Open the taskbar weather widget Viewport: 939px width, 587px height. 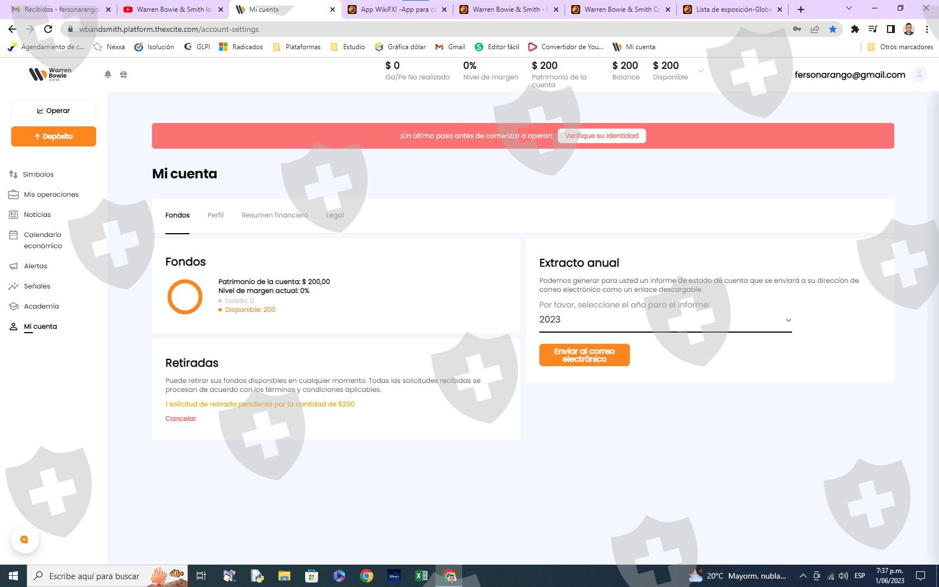click(x=737, y=576)
